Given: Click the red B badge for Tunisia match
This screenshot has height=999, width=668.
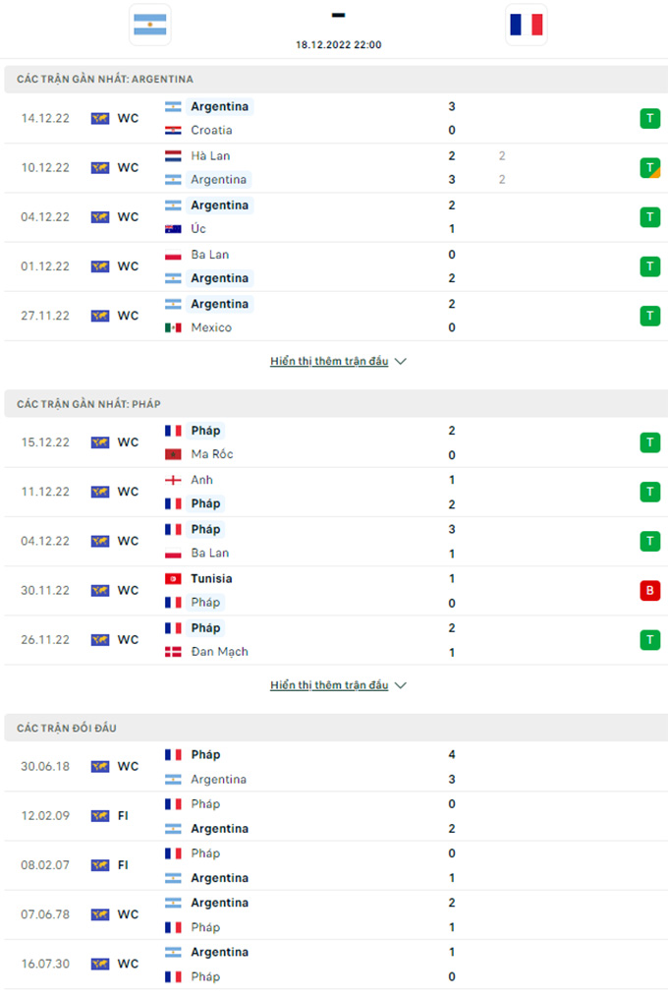Looking at the screenshot, I should click(649, 590).
